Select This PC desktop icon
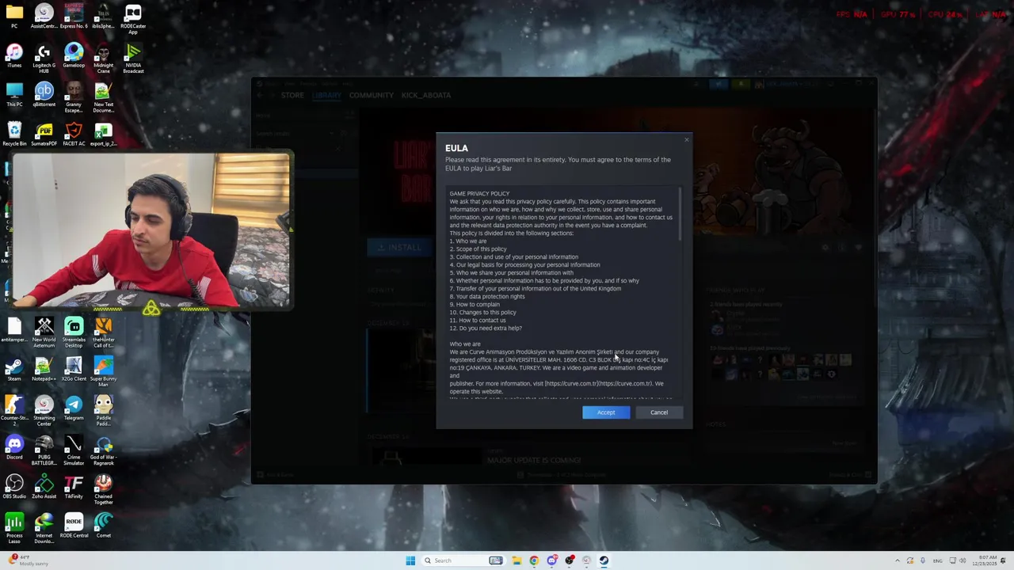Screen dimensions: 1014x570 14,95
